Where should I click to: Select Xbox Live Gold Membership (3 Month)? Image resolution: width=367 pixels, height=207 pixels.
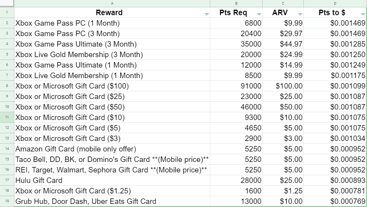point(79,54)
